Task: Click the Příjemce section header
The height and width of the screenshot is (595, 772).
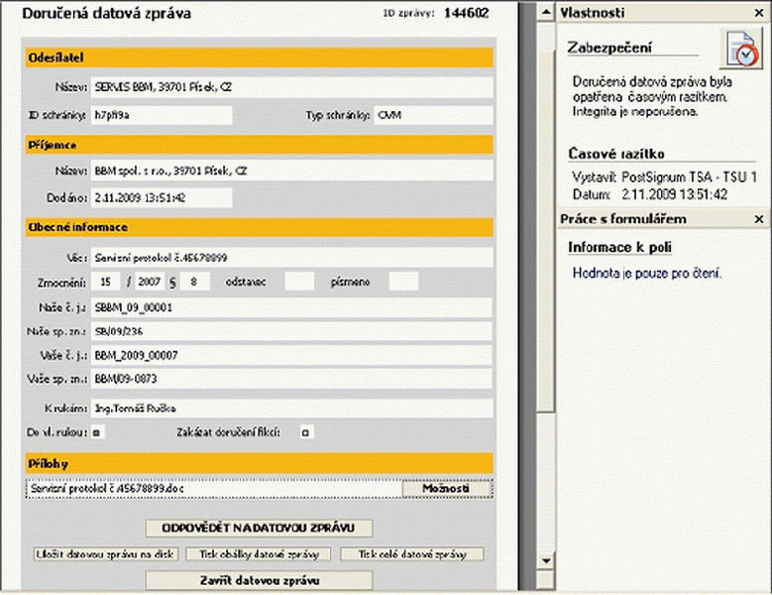Action: 260,145
